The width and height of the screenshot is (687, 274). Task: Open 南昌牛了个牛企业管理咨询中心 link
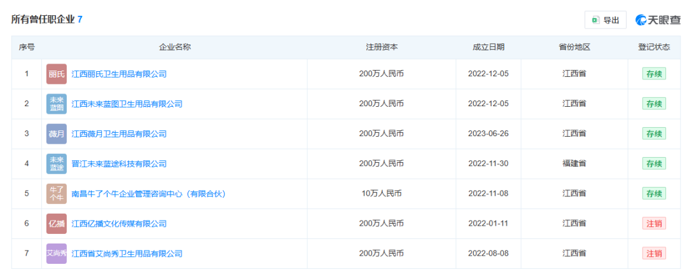(149, 193)
